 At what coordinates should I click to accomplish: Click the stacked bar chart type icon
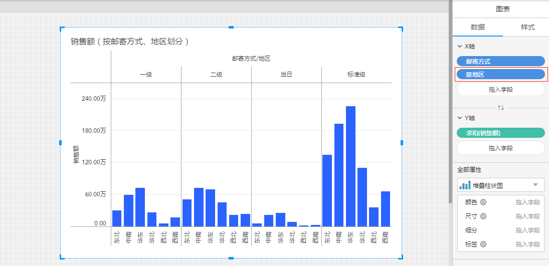pyautogui.click(x=465, y=185)
